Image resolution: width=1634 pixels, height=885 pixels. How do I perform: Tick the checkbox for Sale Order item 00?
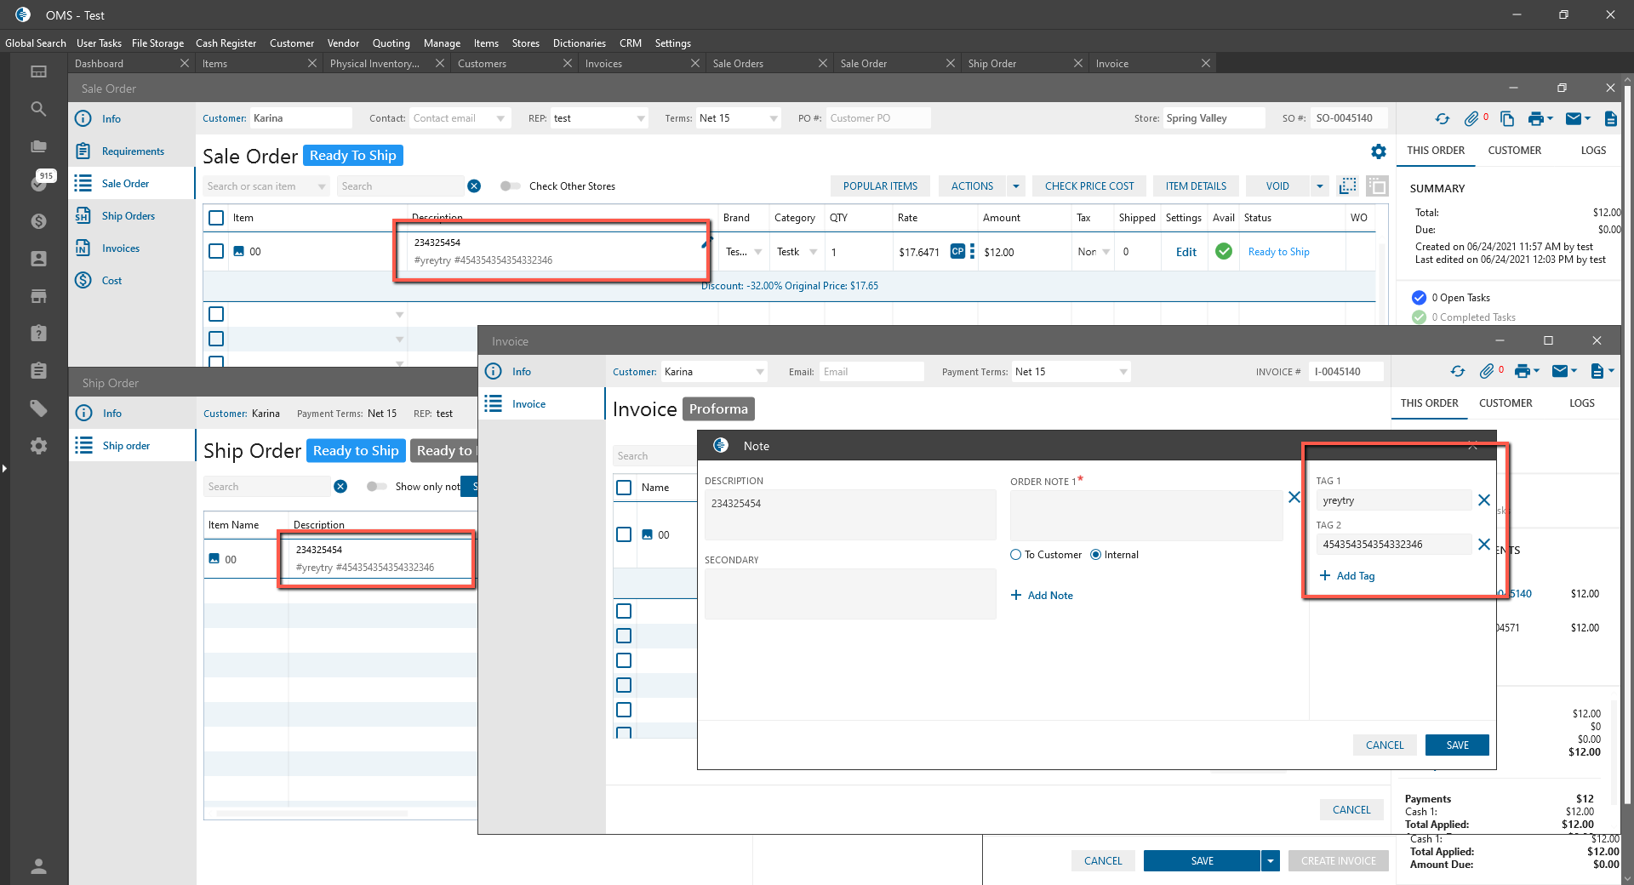click(x=216, y=251)
